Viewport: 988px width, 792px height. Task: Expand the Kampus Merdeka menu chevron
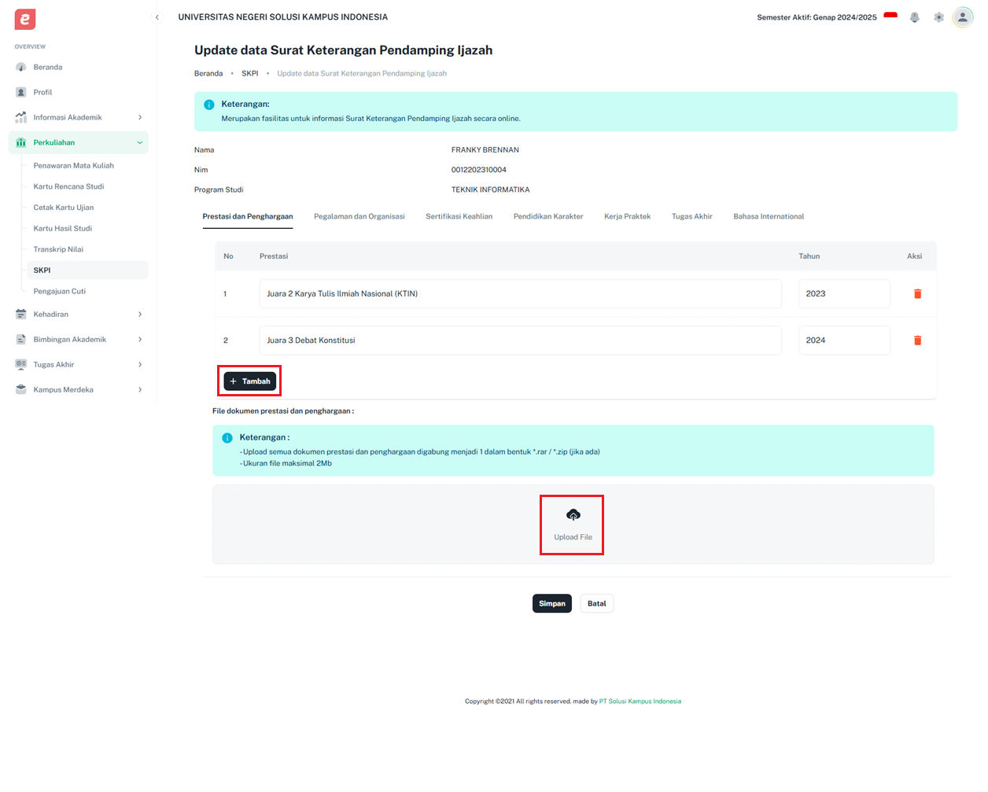point(140,389)
